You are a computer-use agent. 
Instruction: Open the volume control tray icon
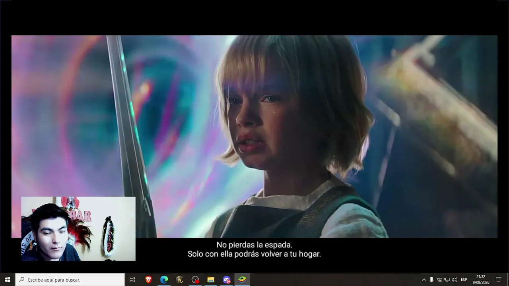pyautogui.click(x=455, y=280)
